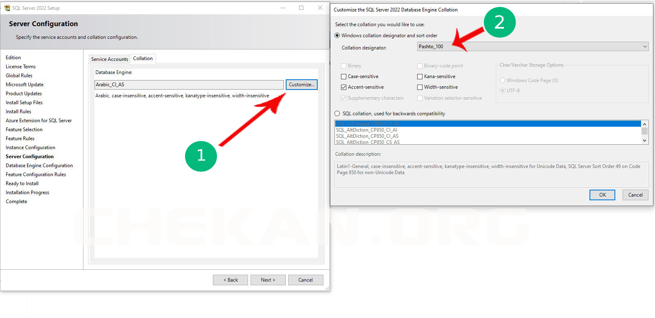Click the SQL collation list scrollbar thumb
Image resolution: width=655 pixels, height=318 pixels.
click(645, 131)
